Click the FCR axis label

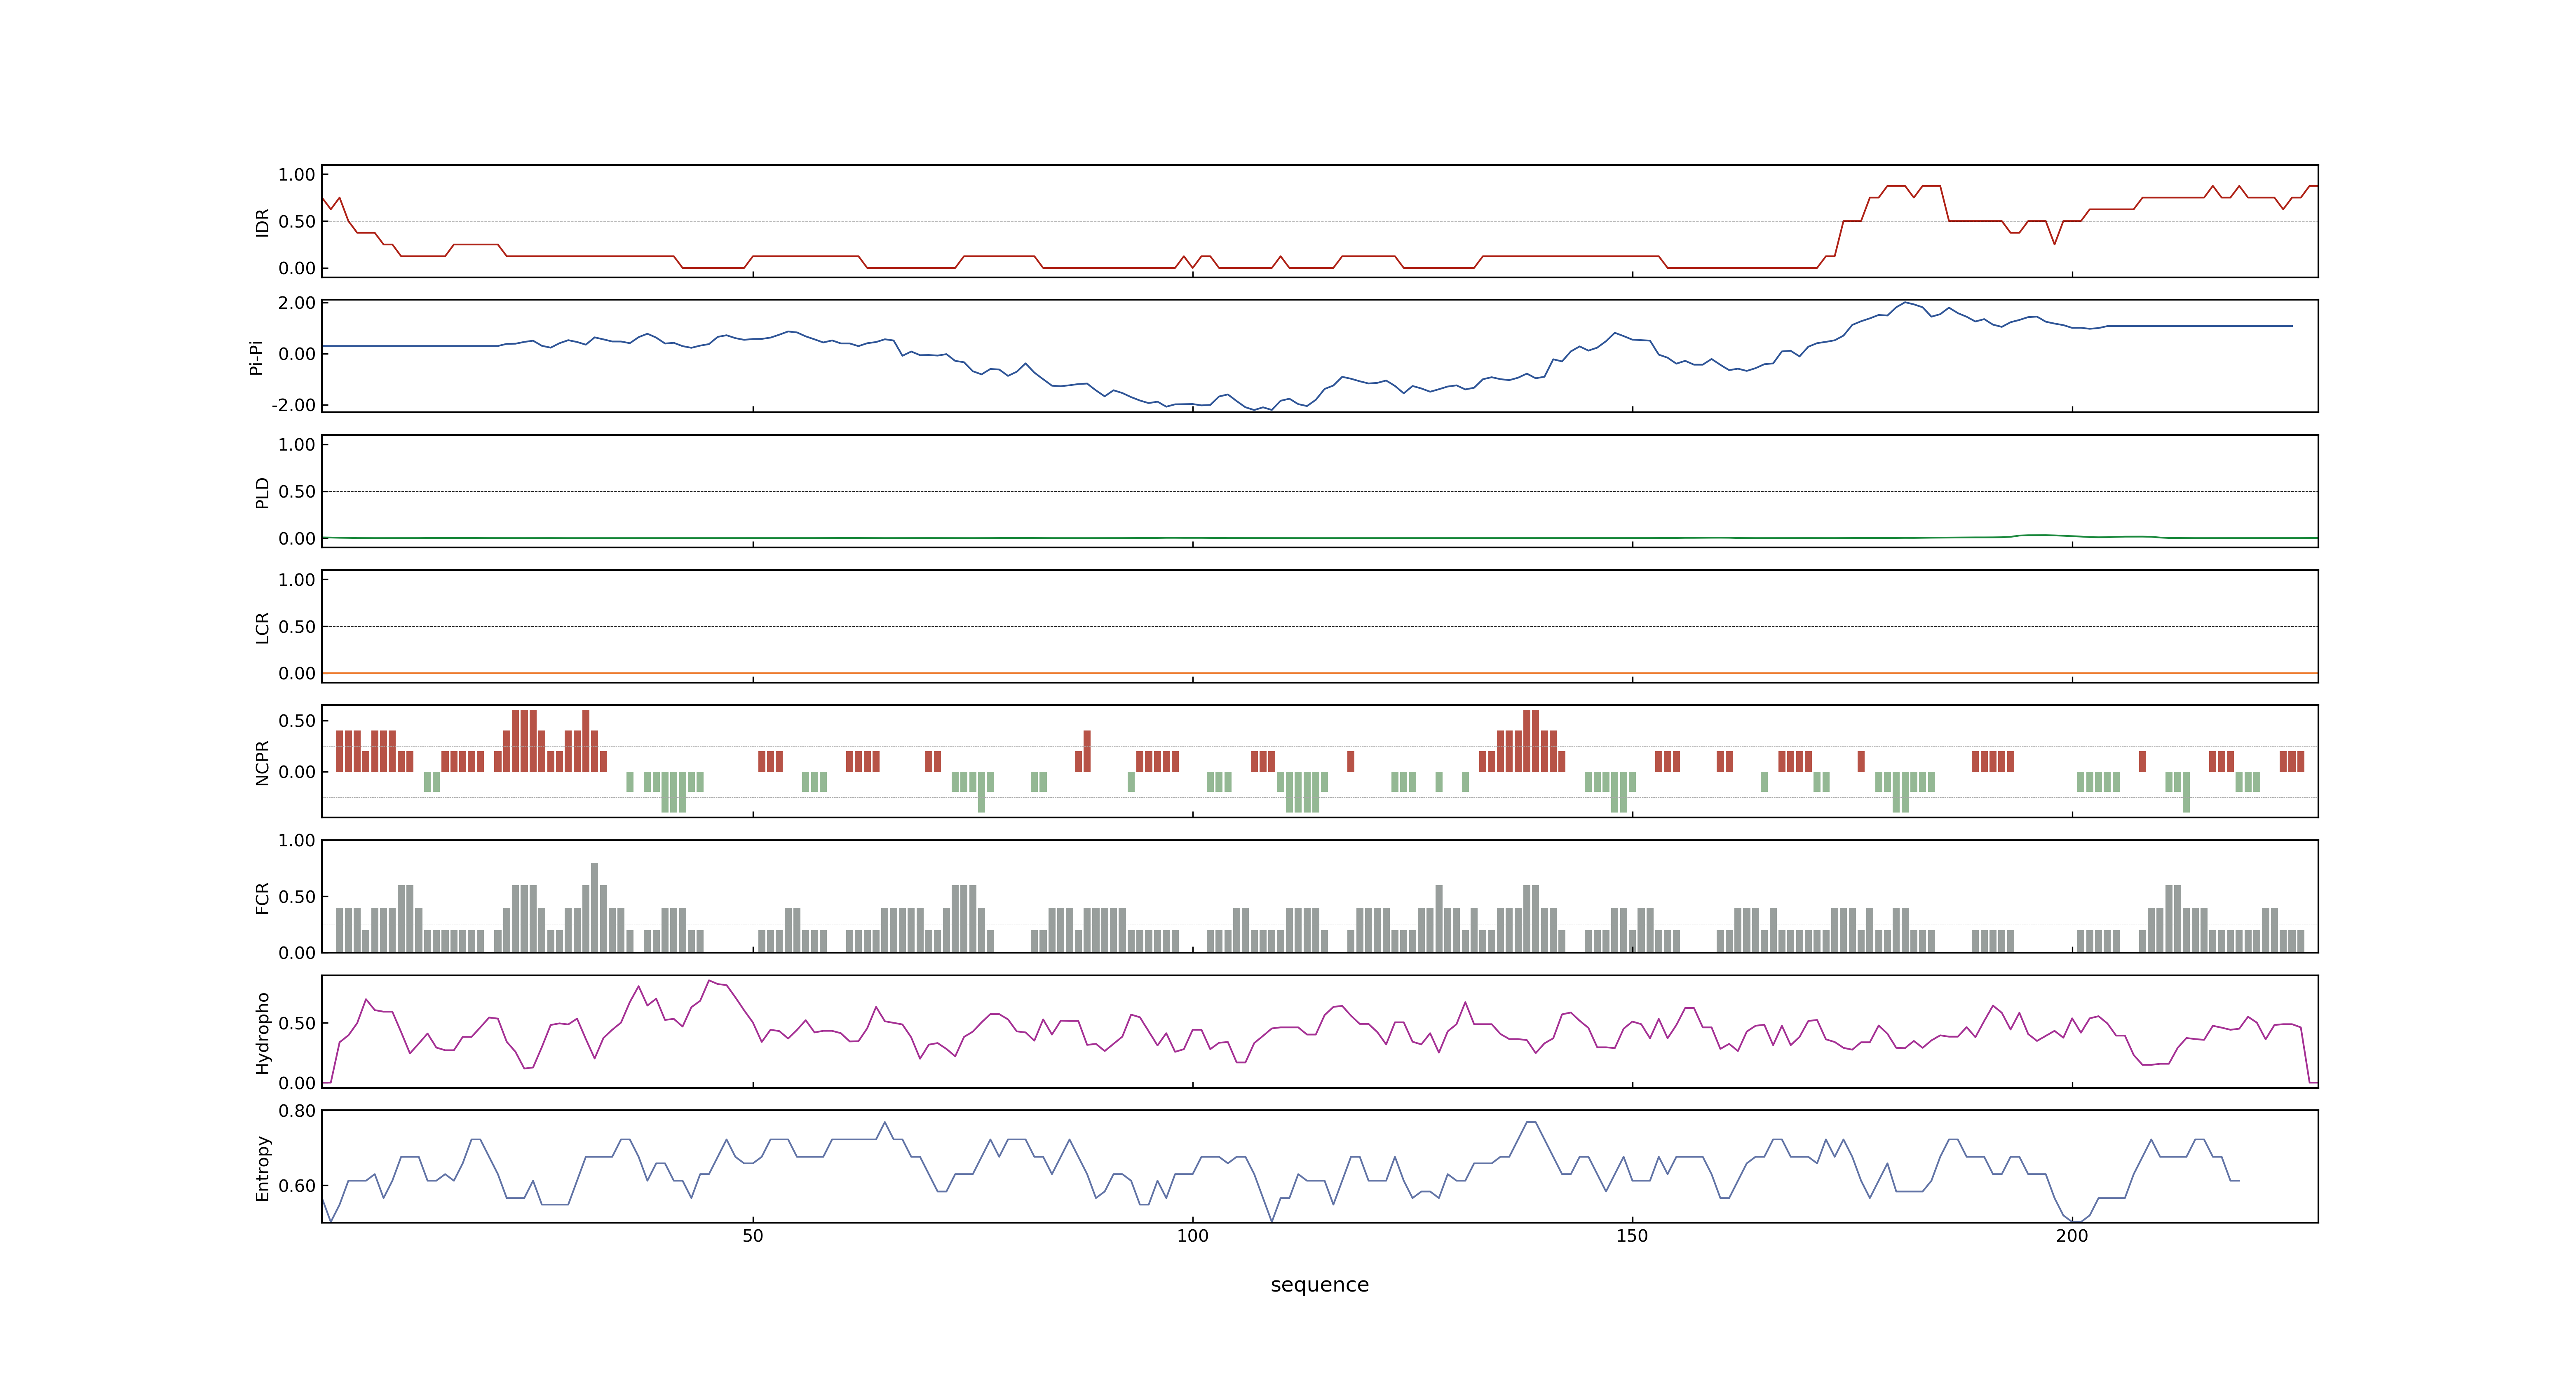pos(262,897)
